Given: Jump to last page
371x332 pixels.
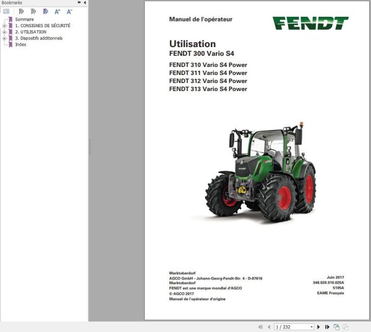Looking at the screenshot, I should (327, 327).
